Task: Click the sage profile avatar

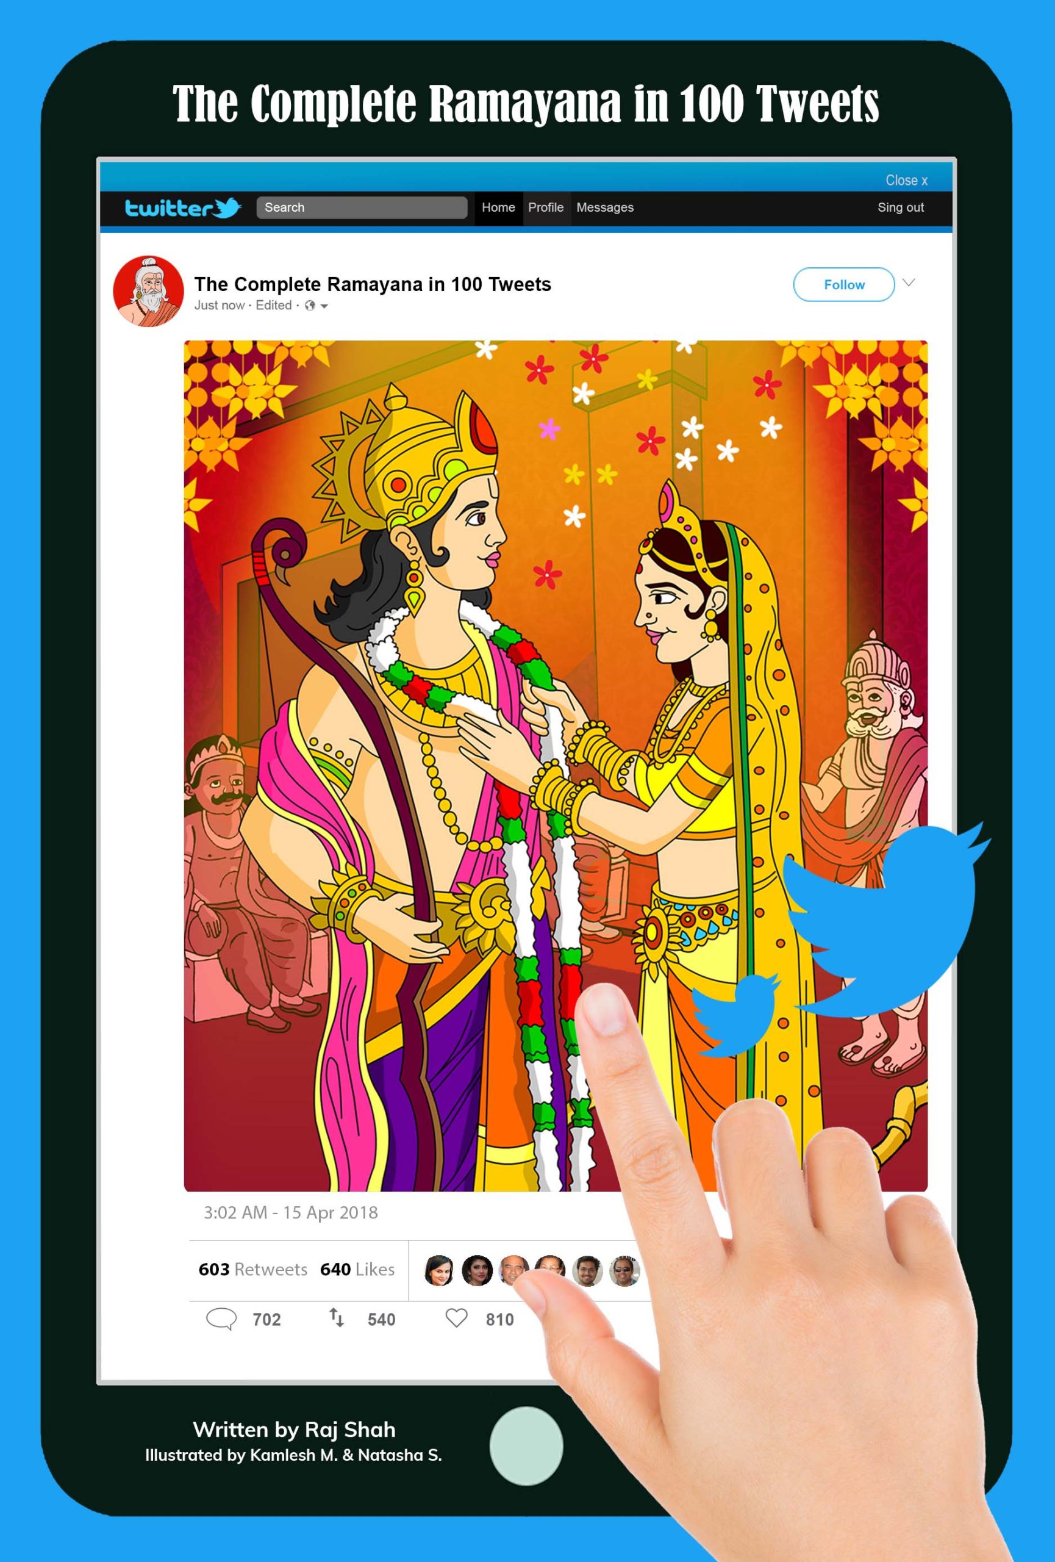Action: (x=148, y=291)
